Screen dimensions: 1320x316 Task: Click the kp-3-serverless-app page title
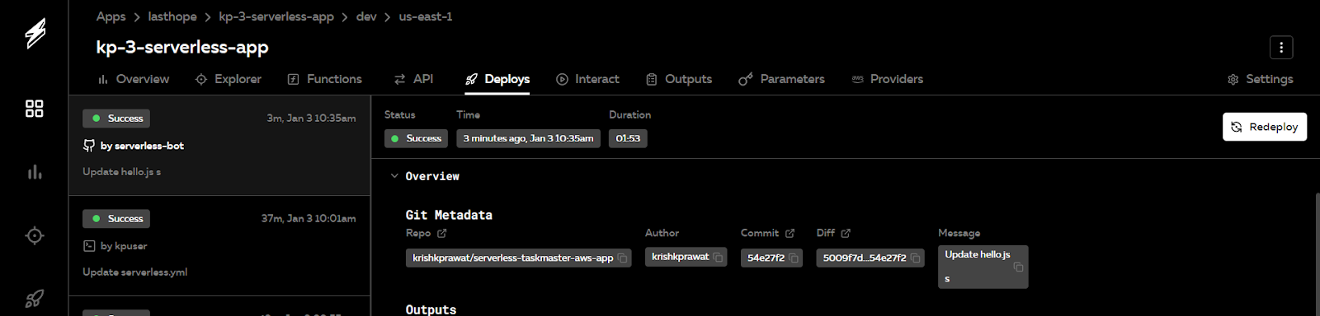pyautogui.click(x=182, y=47)
